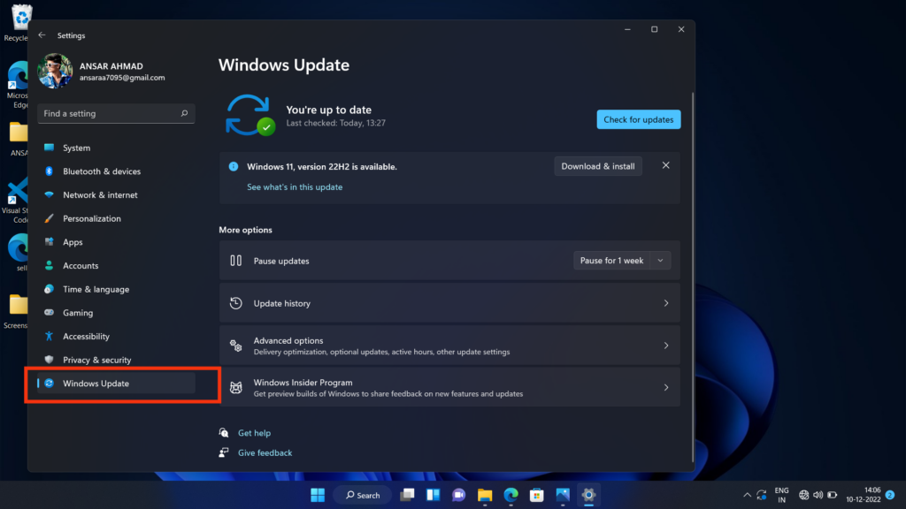Click the Give feedback link
This screenshot has height=509, width=906.
tap(265, 453)
